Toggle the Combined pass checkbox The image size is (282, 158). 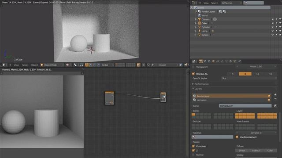coord(193,146)
